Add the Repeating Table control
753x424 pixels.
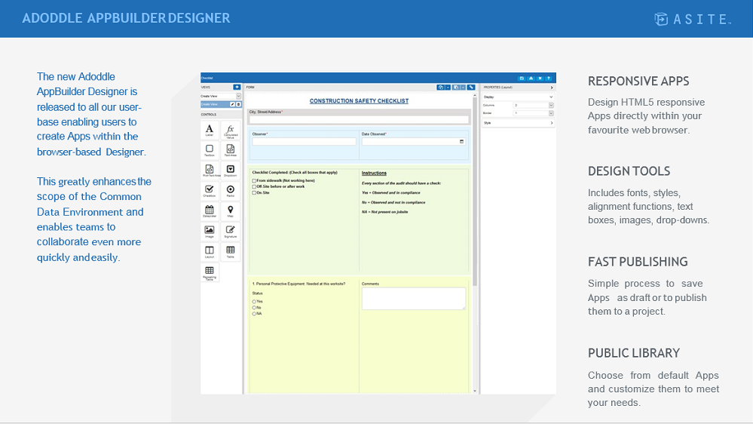(x=210, y=272)
